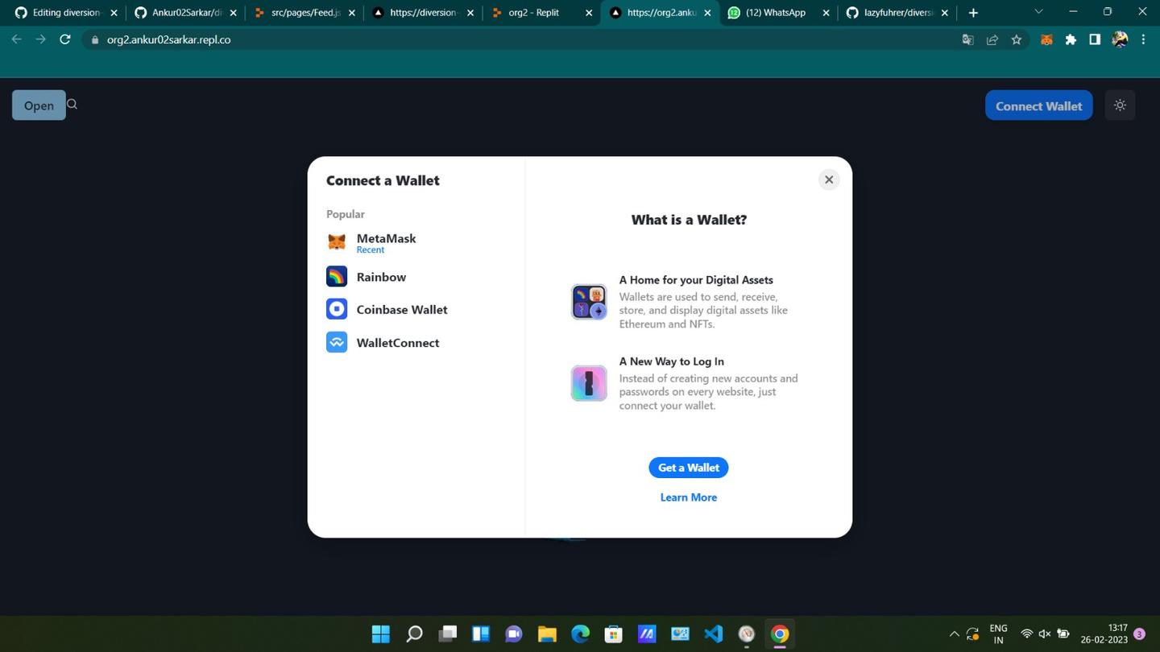
Task: Open notification center badge
Action: click(x=1139, y=634)
